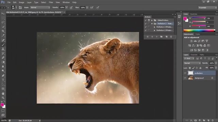Pick a color from the spectrum ramp
This screenshot has width=218, height=122.
pyautogui.click(x=199, y=30)
